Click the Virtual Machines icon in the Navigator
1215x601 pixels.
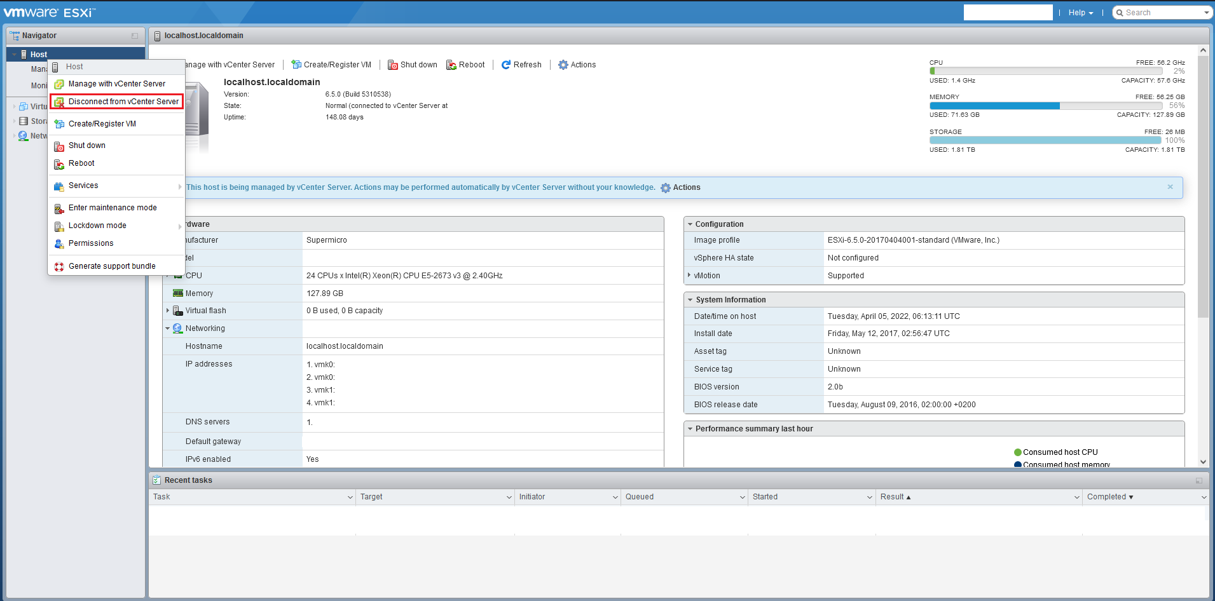coord(24,107)
